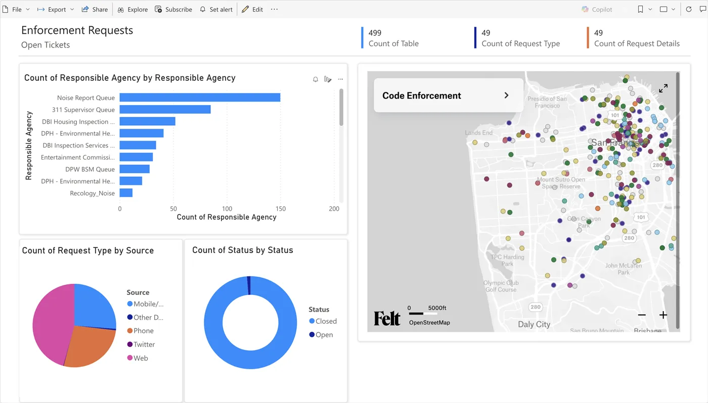Click the OpenStreetMap attribution link
The height and width of the screenshot is (403, 708).
(429, 323)
